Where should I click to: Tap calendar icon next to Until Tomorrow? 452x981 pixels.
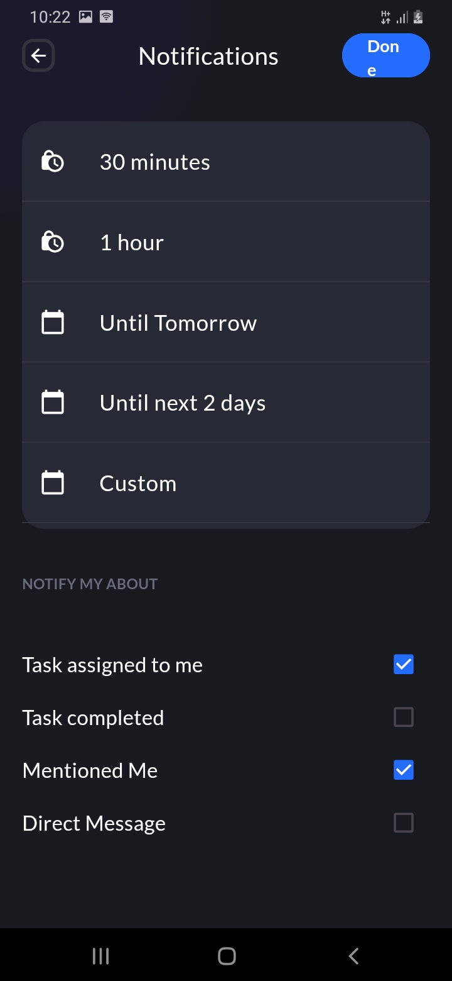tap(53, 323)
